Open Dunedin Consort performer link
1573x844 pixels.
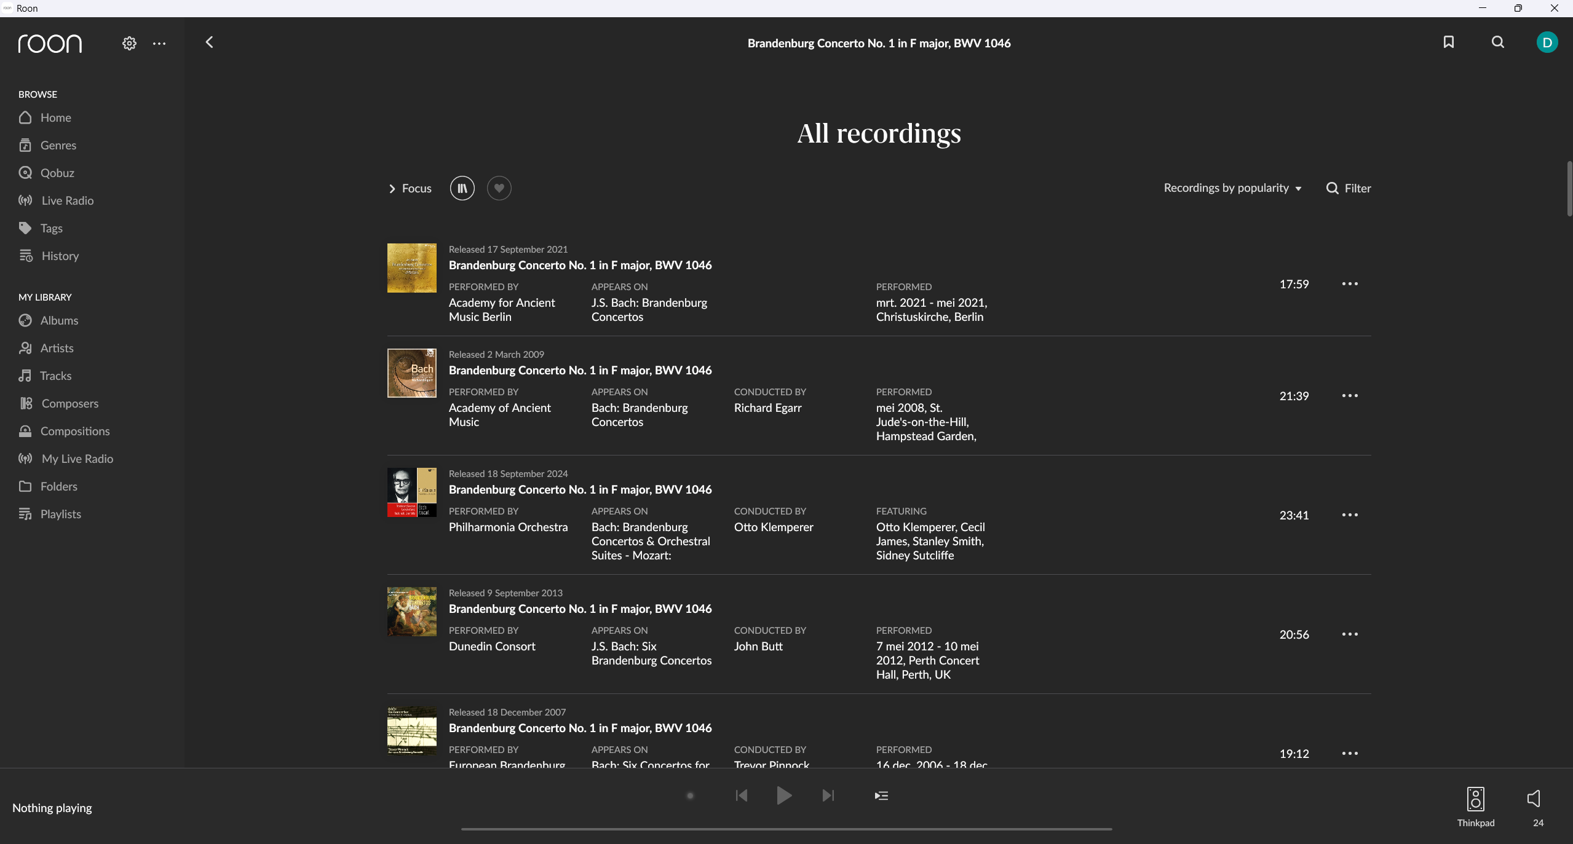492,646
